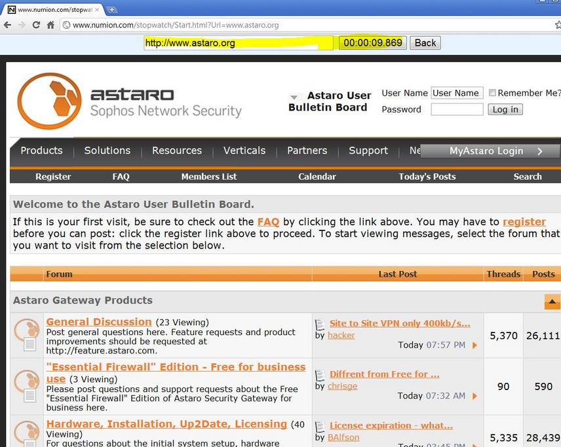Collapse the Astaro Gateway Products category
561x447 pixels.
(552, 302)
